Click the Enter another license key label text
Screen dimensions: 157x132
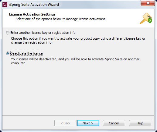(x=43, y=33)
